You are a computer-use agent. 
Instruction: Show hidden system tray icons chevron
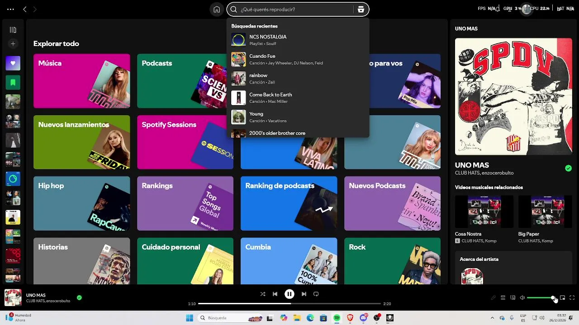coord(493,318)
